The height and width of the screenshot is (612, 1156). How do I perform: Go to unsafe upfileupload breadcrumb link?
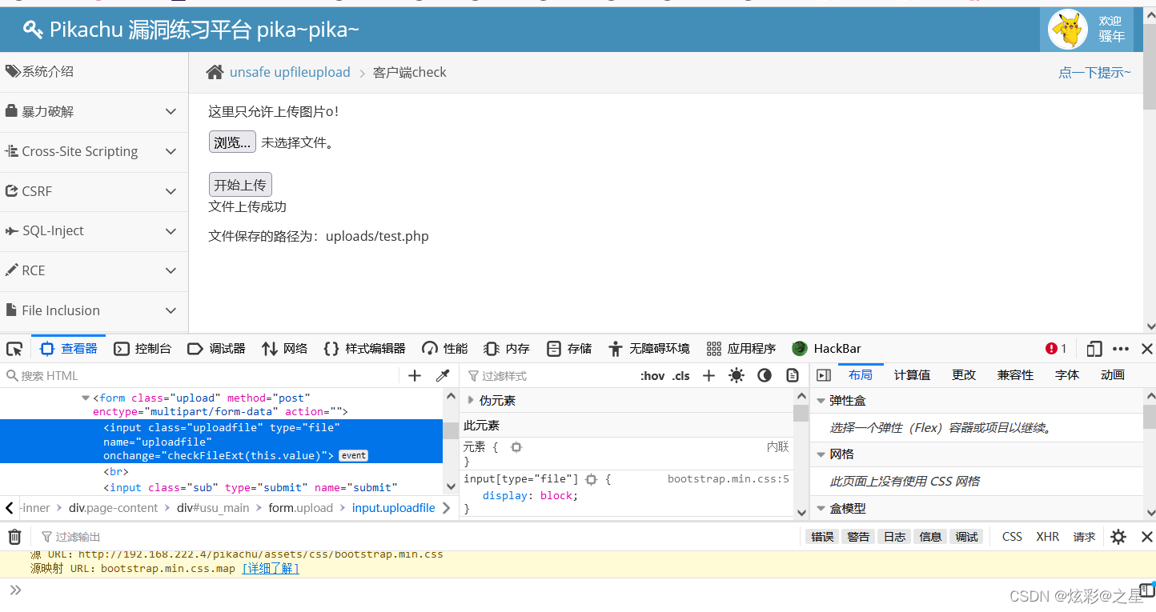[x=290, y=72]
